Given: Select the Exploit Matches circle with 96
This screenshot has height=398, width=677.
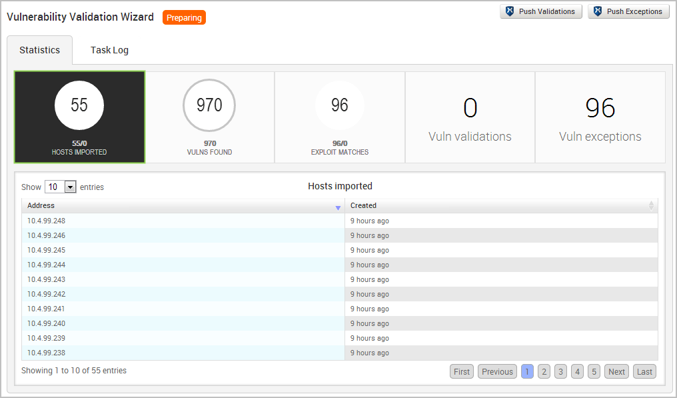Looking at the screenshot, I should pos(340,105).
